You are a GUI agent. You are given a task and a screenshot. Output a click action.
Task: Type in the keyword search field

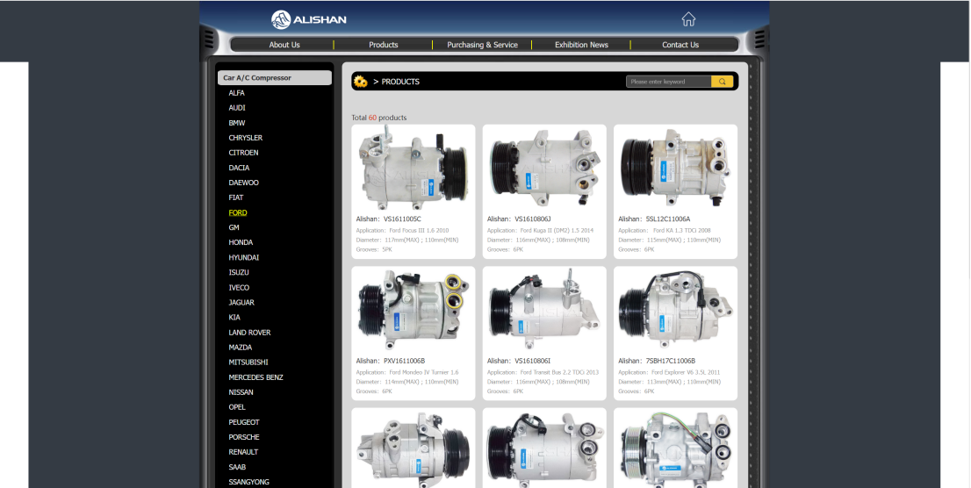click(668, 82)
